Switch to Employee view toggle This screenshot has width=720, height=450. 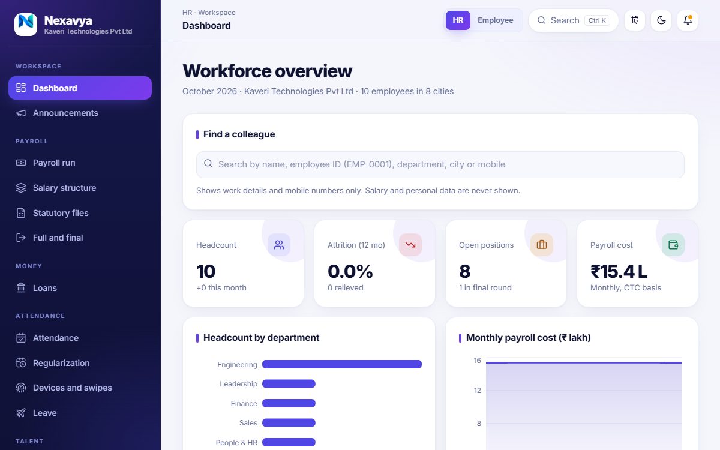[496, 20]
